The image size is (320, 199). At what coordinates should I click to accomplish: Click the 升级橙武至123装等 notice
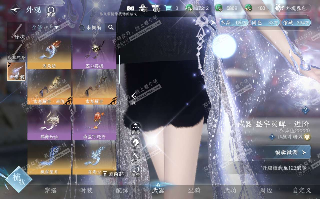click(x=284, y=168)
